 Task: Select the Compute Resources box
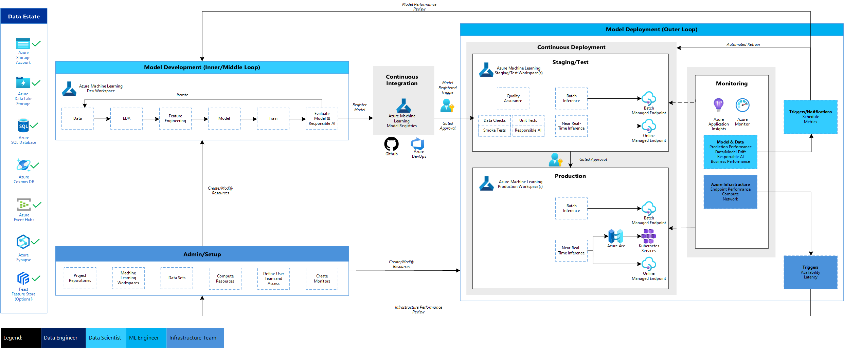pos(225,279)
